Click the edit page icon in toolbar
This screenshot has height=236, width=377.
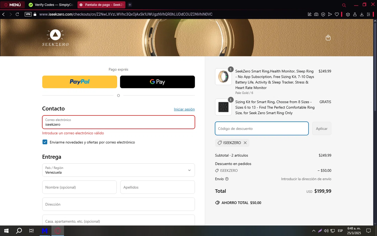tap(310, 14)
